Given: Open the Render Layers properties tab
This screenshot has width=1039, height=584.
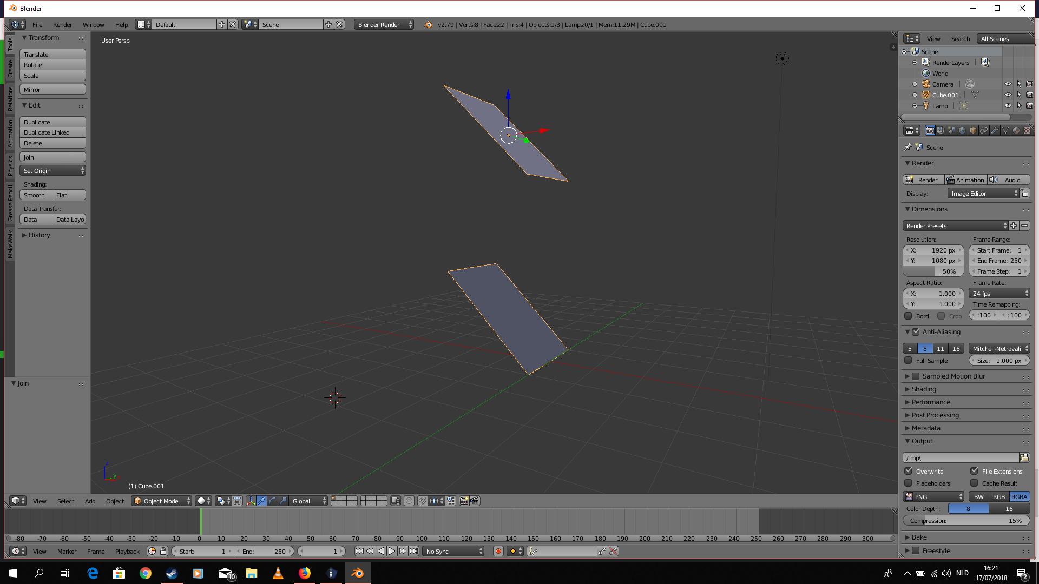Looking at the screenshot, I should tap(941, 130).
